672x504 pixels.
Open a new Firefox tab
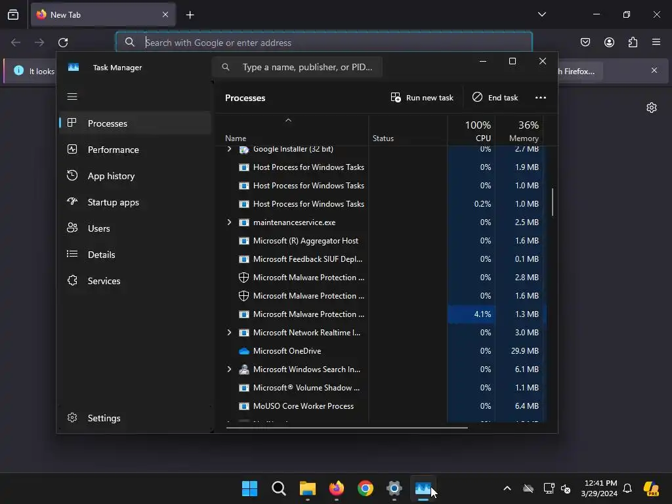(x=190, y=15)
